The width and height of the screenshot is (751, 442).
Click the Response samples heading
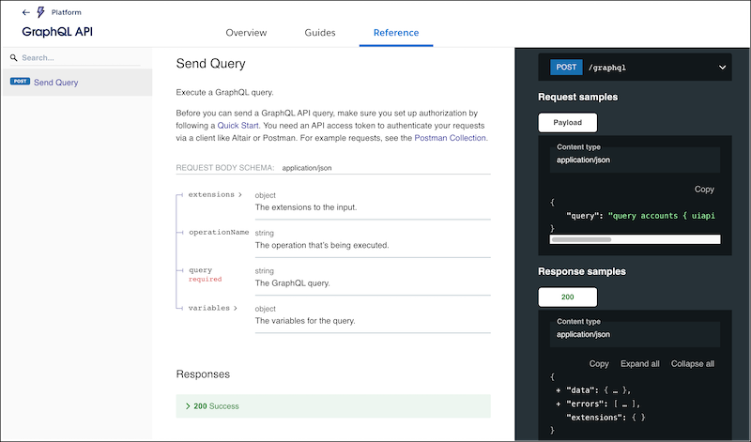point(582,271)
